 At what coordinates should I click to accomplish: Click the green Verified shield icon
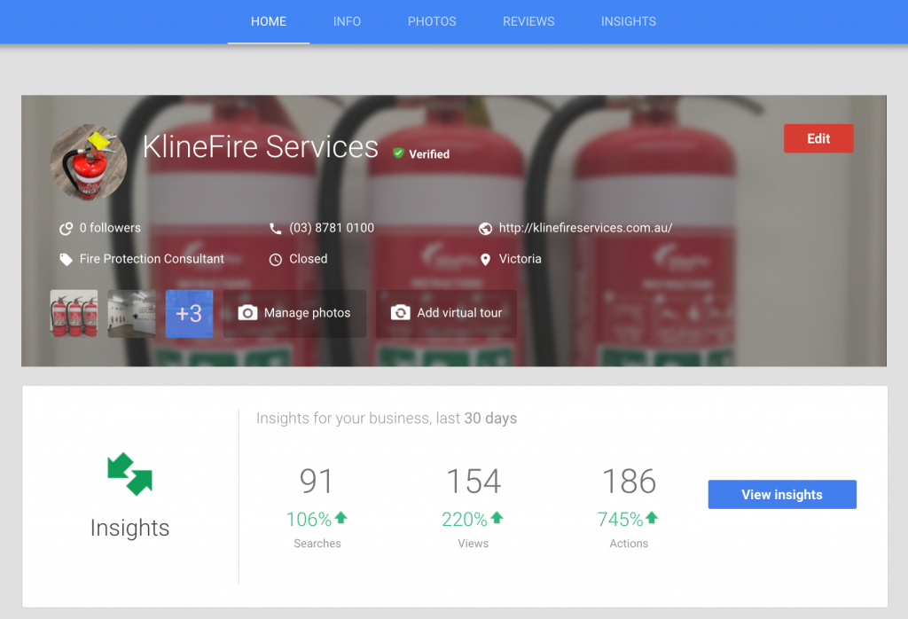[x=398, y=153]
